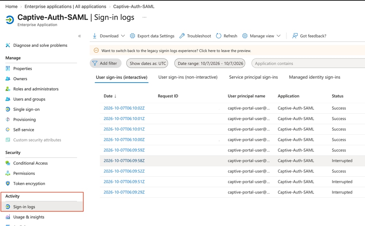Screen dimensions: 365x226
Task: Open sign-in entry 2026-10-07T06:10:00Z
Action: (x=124, y=140)
